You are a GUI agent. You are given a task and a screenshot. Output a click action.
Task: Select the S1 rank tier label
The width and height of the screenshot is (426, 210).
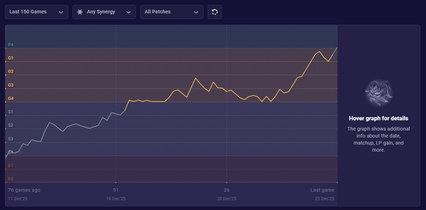pos(11,112)
